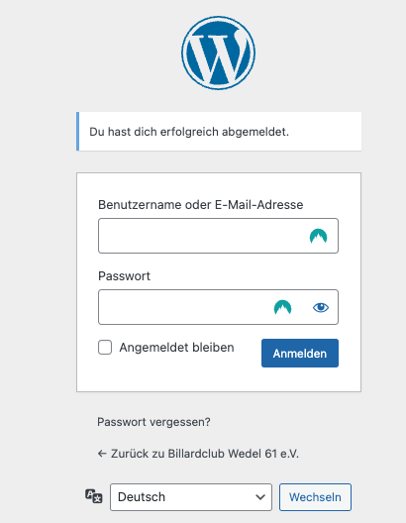Click the NordPass icon in password field
The height and width of the screenshot is (523, 406).
coord(282,307)
